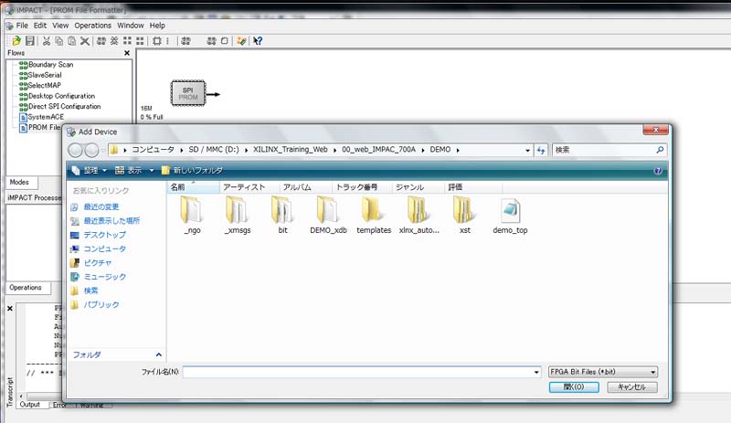This screenshot has width=731, height=423.
Task: Click Forward button in Add Device dialog
Action: (x=92, y=150)
